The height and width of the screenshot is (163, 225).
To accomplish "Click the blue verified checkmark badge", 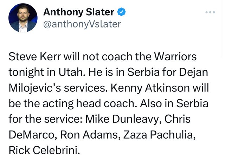I will coord(122,12).
